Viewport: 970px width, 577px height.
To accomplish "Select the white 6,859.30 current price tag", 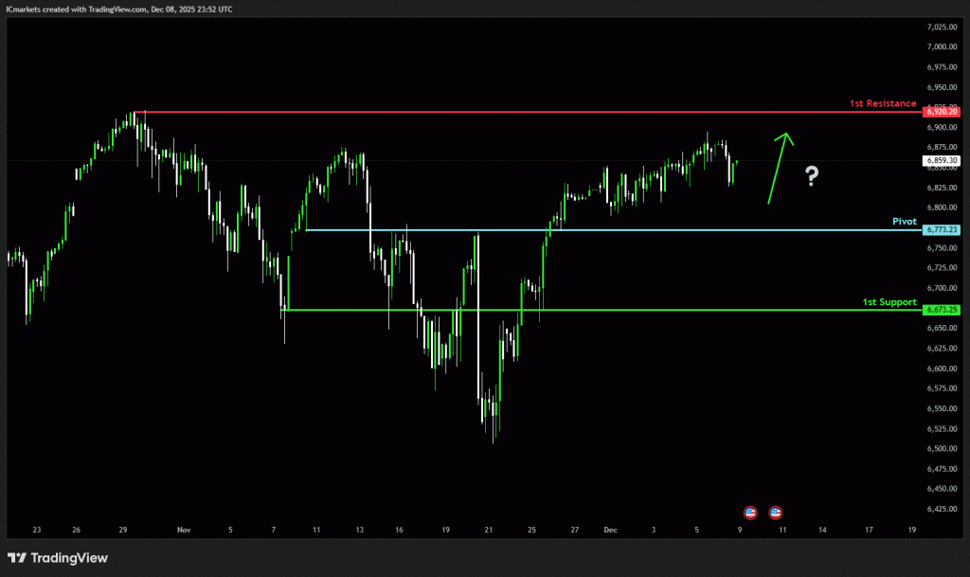I will click(939, 161).
